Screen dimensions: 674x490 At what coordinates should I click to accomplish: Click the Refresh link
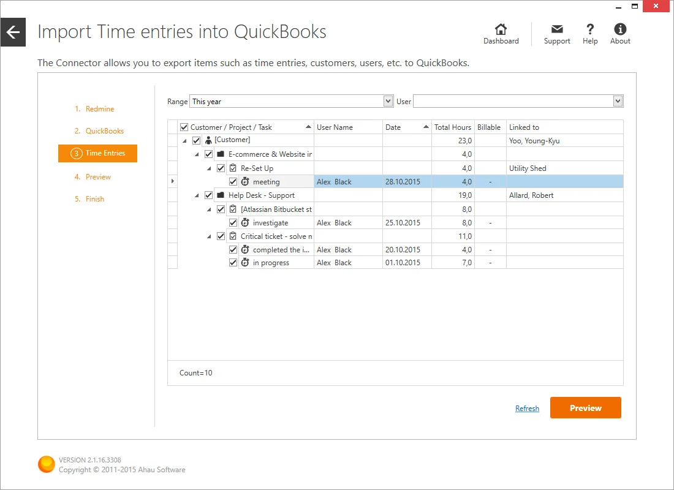[x=527, y=408]
